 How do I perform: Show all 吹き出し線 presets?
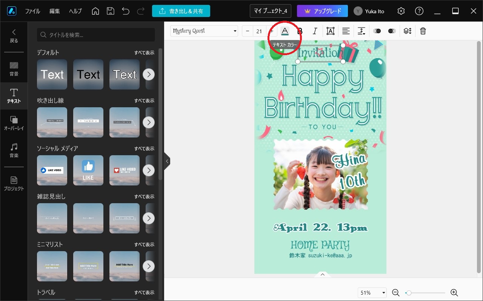[x=145, y=101]
